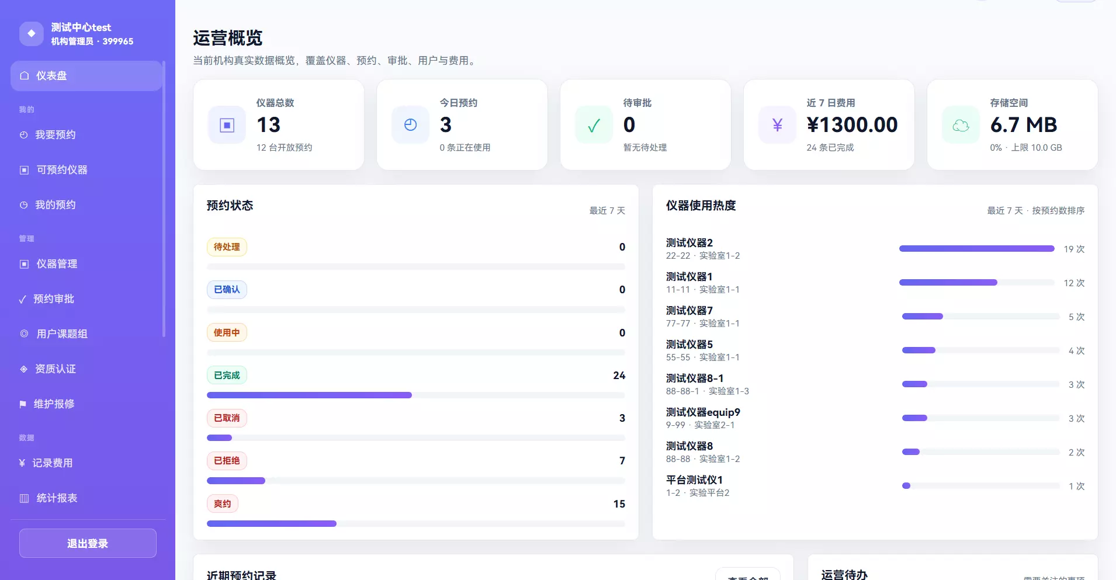Click the 平台测试仪1 instrument name
Screen dimensions: 1116x580
coord(695,480)
